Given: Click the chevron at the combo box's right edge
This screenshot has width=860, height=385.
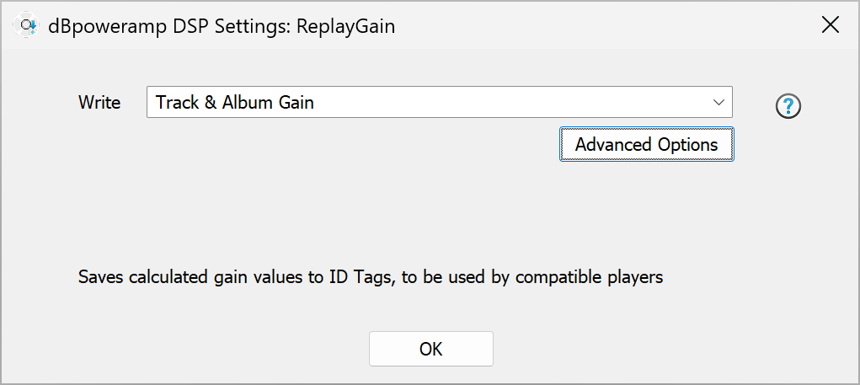Looking at the screenshot, I should pyautogui.click(x=718, y=103).
